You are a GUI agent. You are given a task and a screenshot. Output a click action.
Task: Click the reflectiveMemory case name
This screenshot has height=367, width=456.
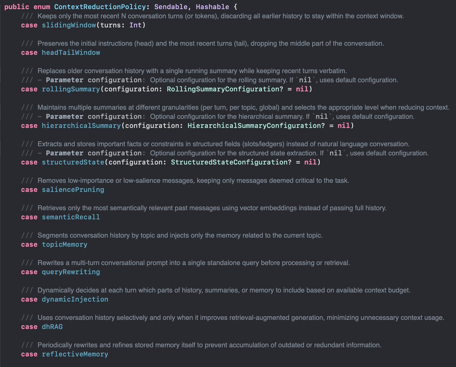[75, 354]
